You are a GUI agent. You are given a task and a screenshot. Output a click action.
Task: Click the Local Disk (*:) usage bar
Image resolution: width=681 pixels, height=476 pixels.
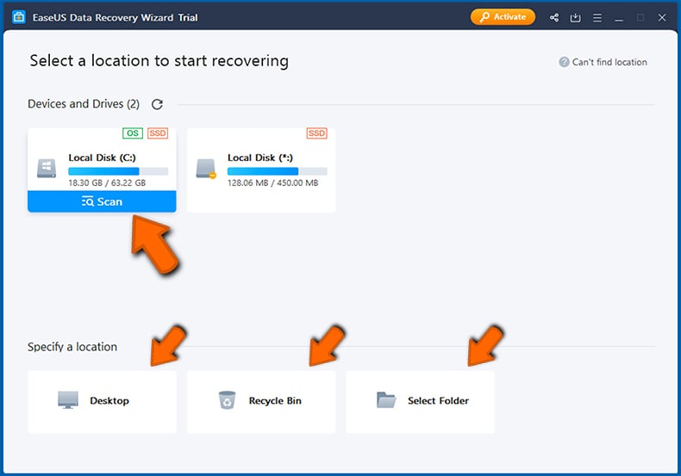(277, 171)
